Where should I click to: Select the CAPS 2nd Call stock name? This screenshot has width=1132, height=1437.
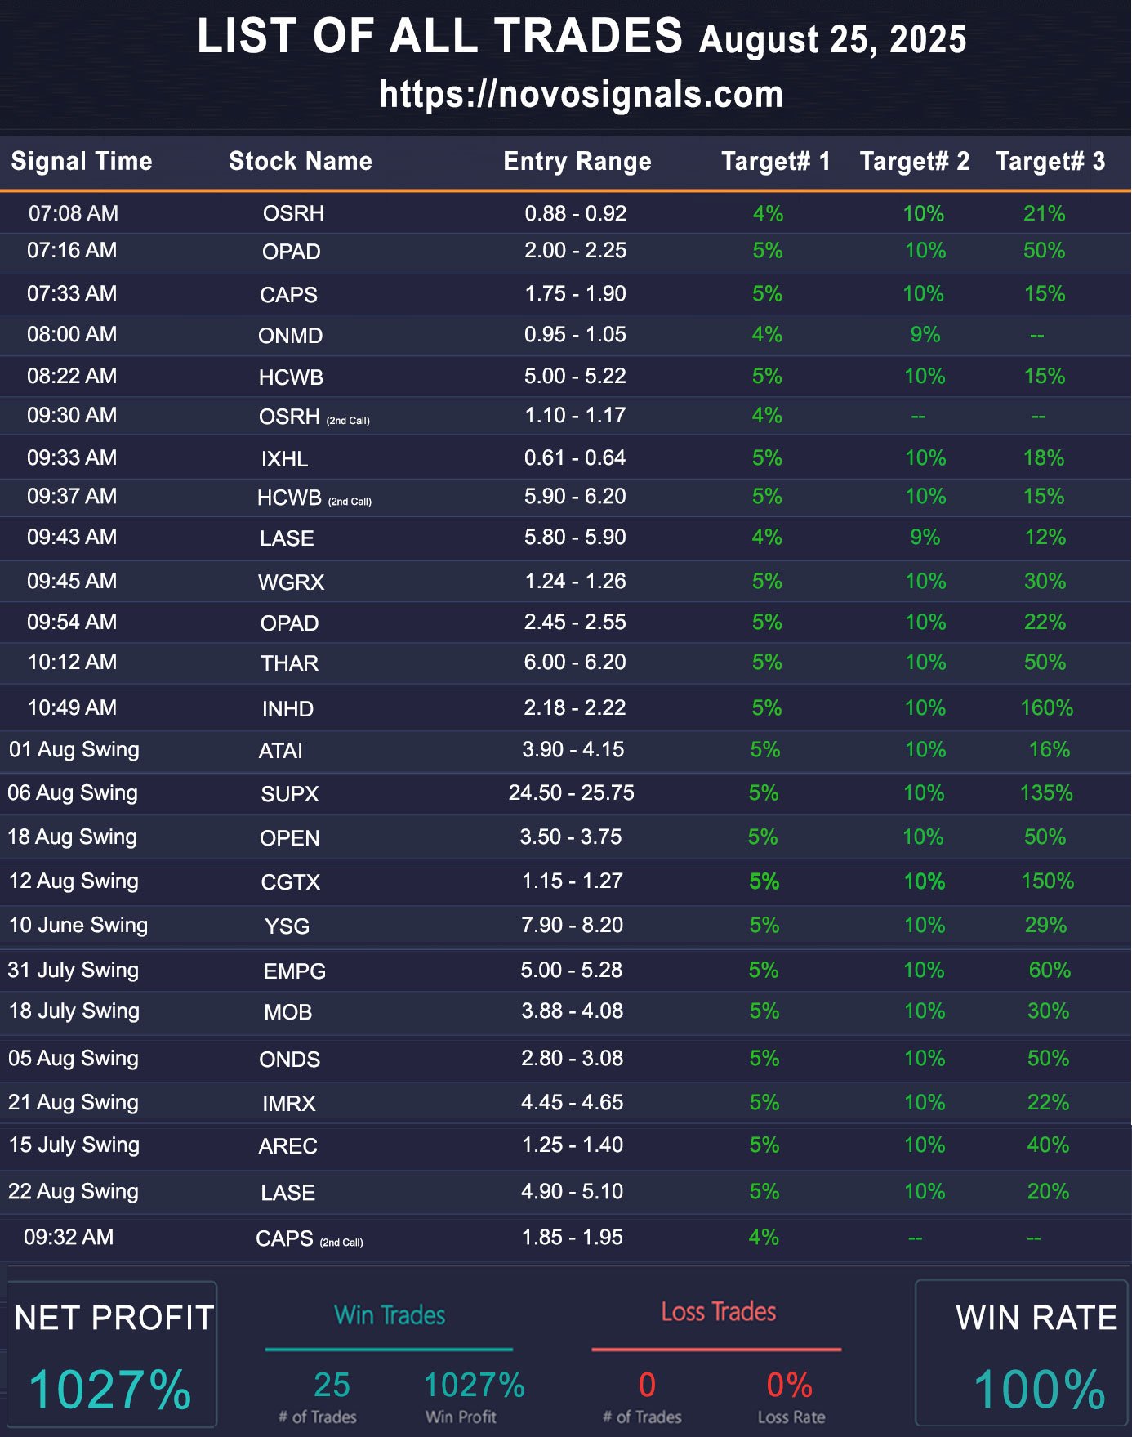pos(309,1238)
